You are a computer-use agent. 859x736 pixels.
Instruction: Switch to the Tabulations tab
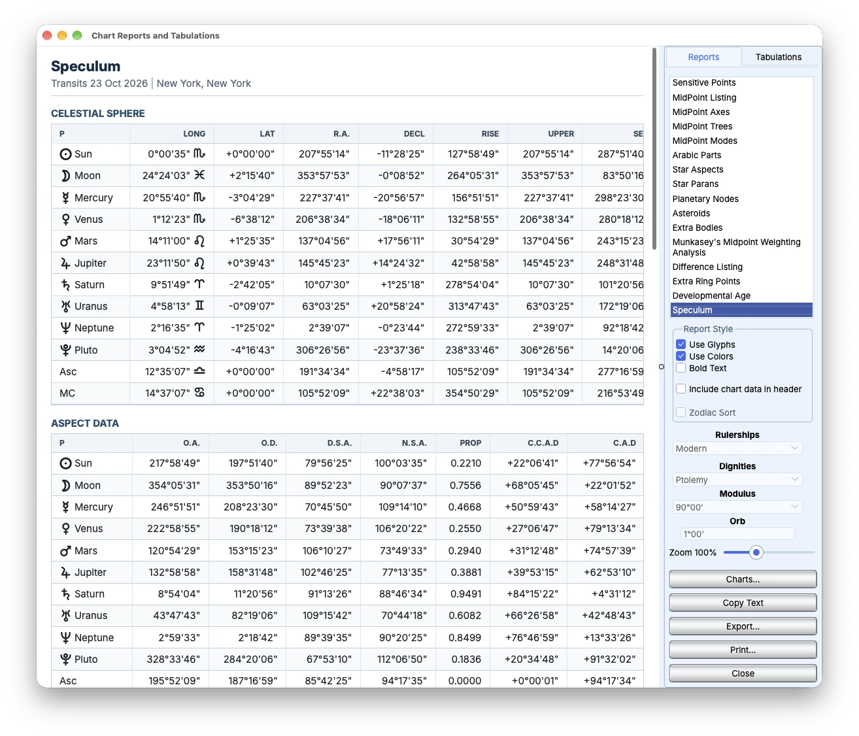tap(779, 57)
